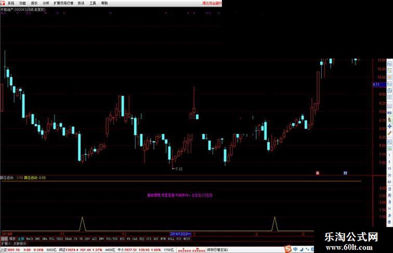Select the N-day period button
Screen dimensions: 393x253
coord(390,209)
